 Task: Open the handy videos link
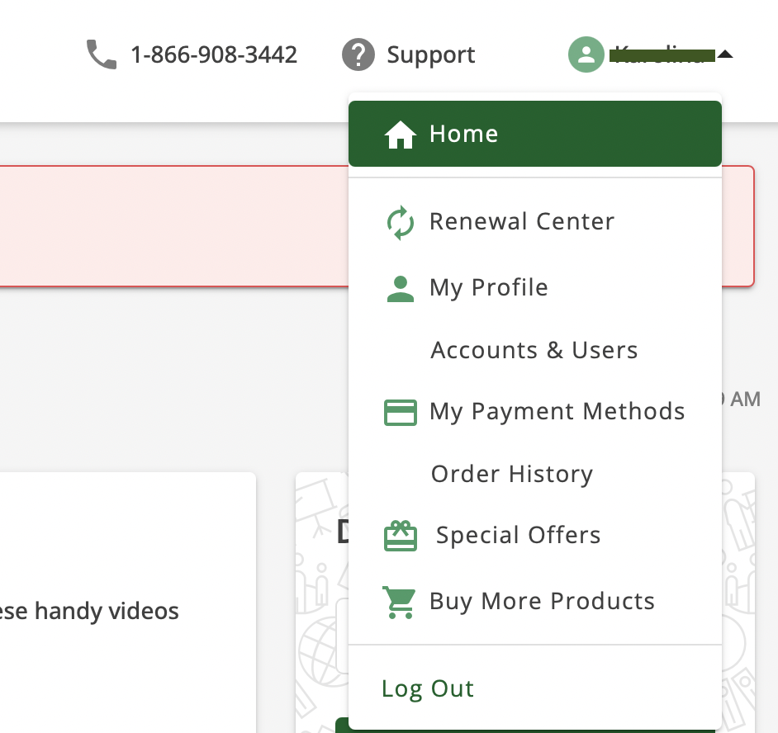89,611
